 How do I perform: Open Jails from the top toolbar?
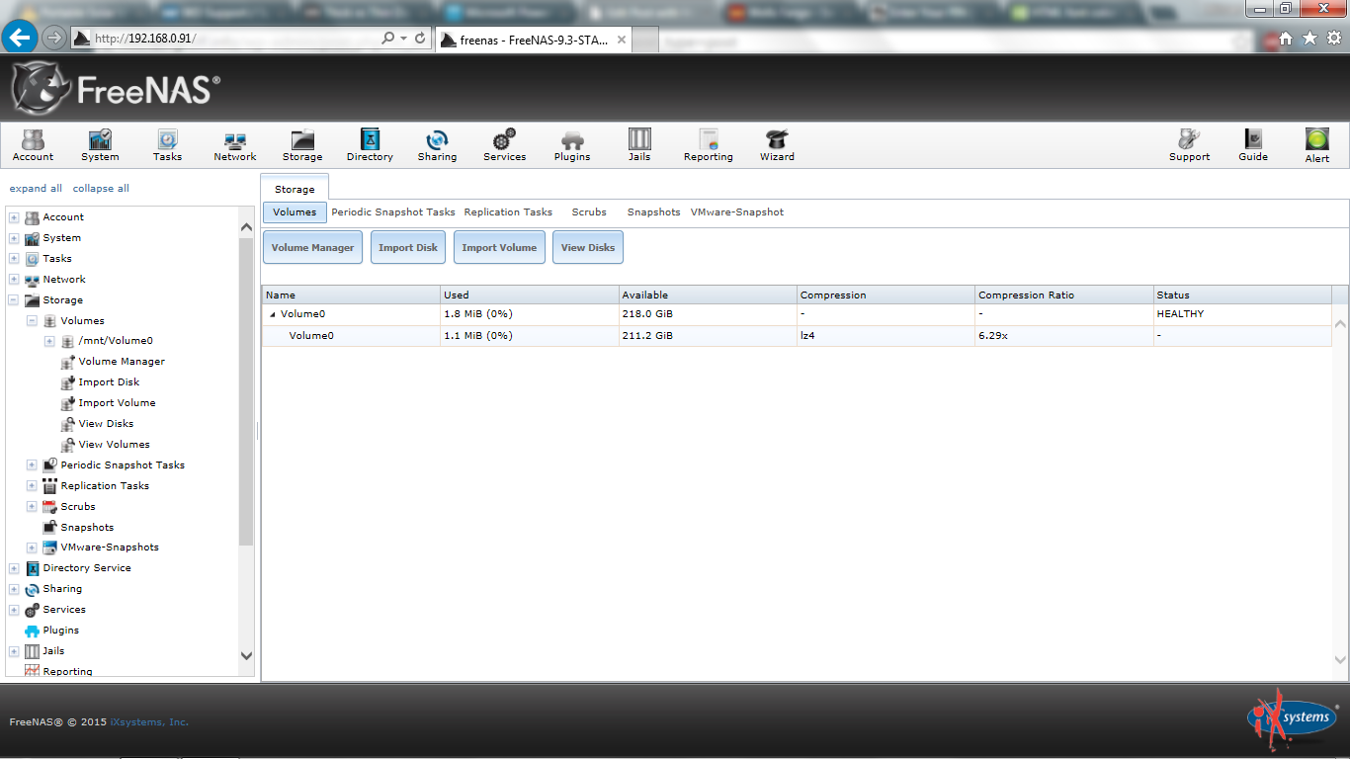639,144
